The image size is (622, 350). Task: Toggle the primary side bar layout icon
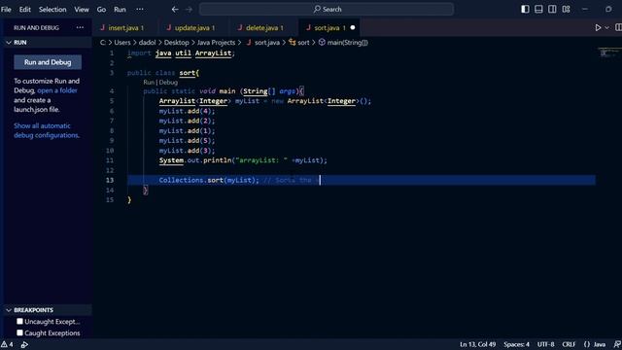pos(525,9)
